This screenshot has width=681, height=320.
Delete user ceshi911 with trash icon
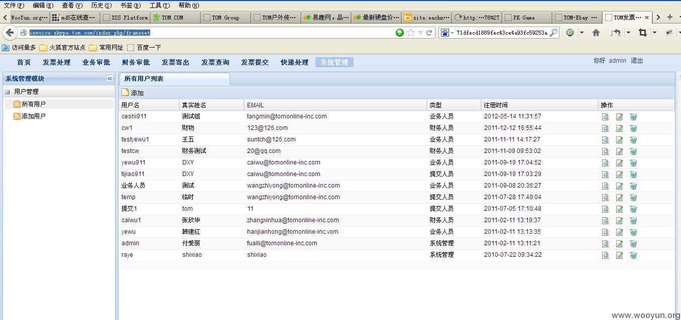click(633, 117)
